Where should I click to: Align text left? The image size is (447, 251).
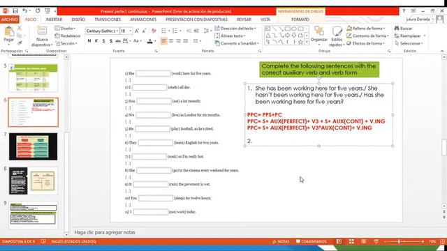pos(163,41)
